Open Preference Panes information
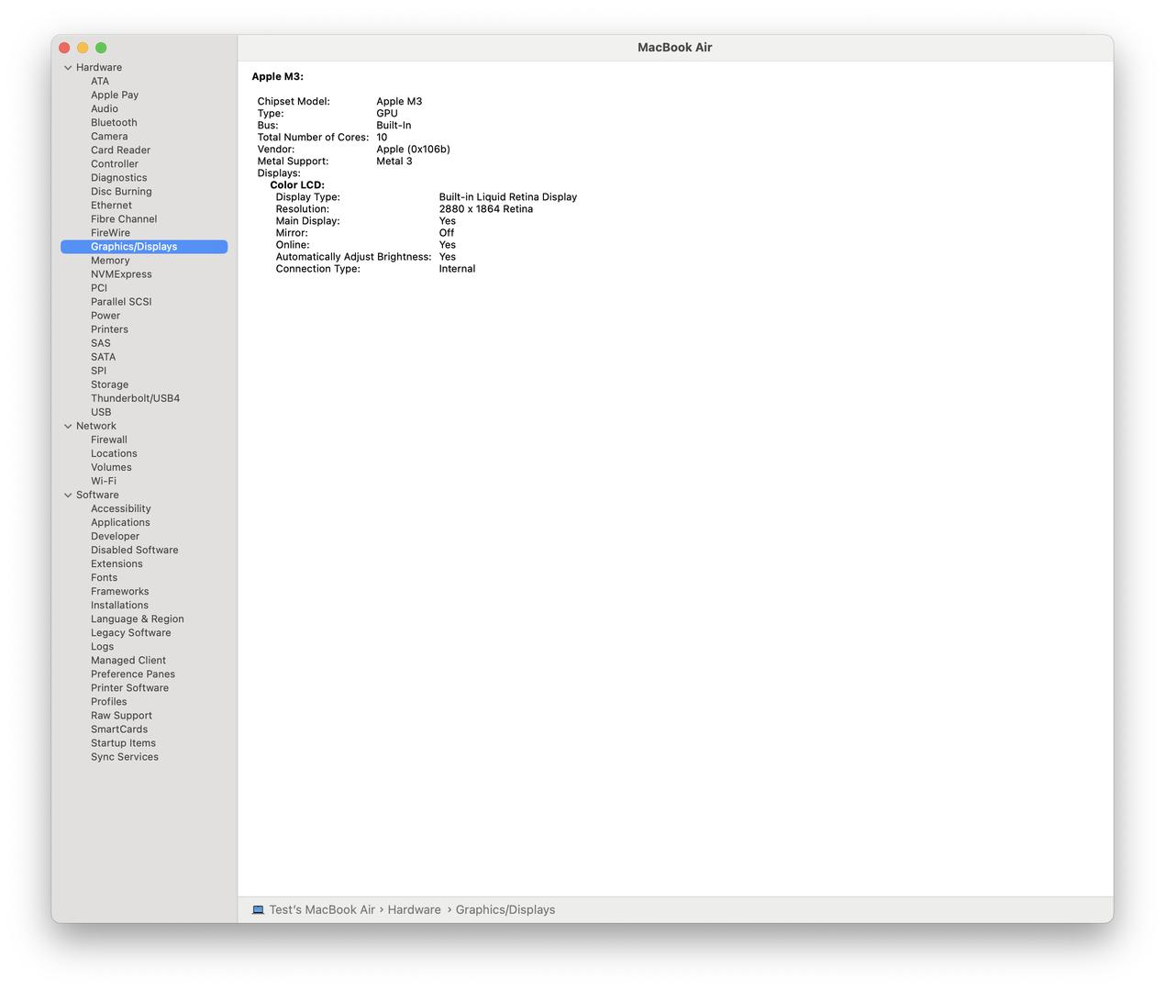1165x991 pixels. 132,674
